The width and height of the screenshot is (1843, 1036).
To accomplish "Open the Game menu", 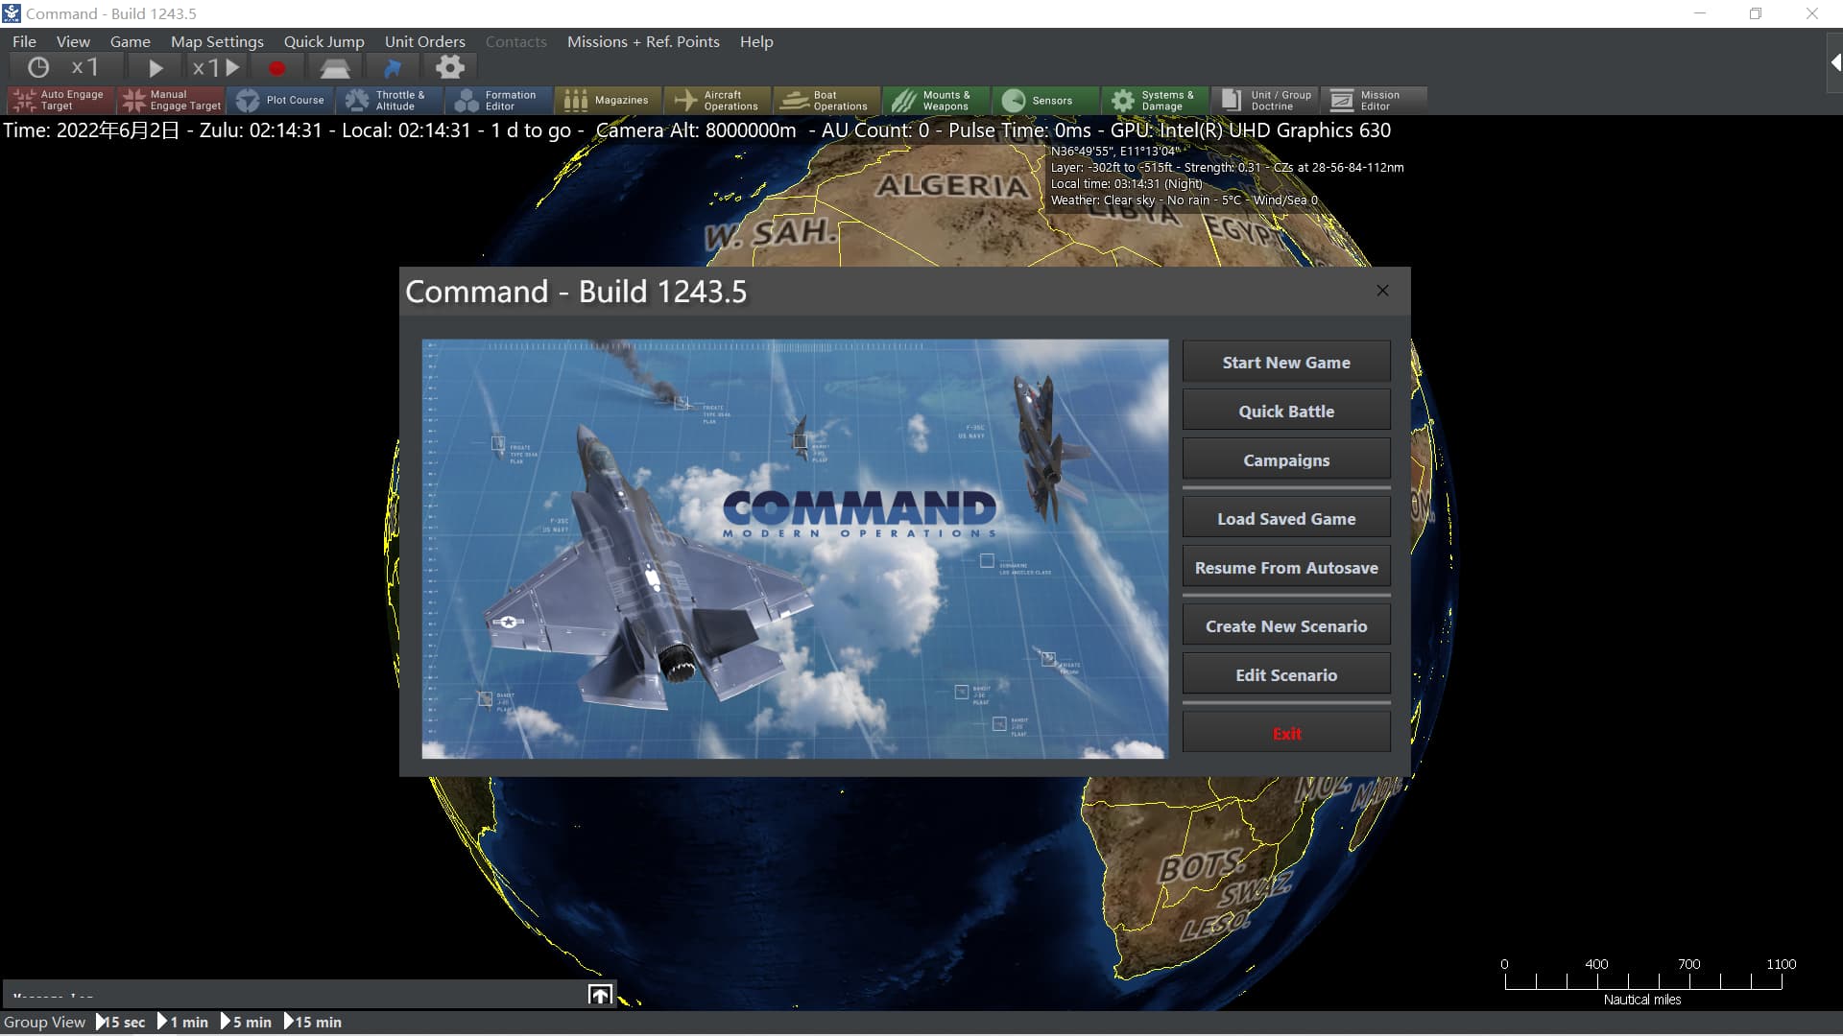I will 130,41.
